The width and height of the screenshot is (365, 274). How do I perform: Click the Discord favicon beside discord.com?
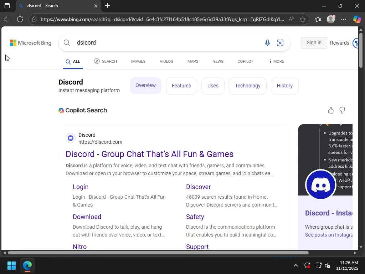[x=71, y=138]
